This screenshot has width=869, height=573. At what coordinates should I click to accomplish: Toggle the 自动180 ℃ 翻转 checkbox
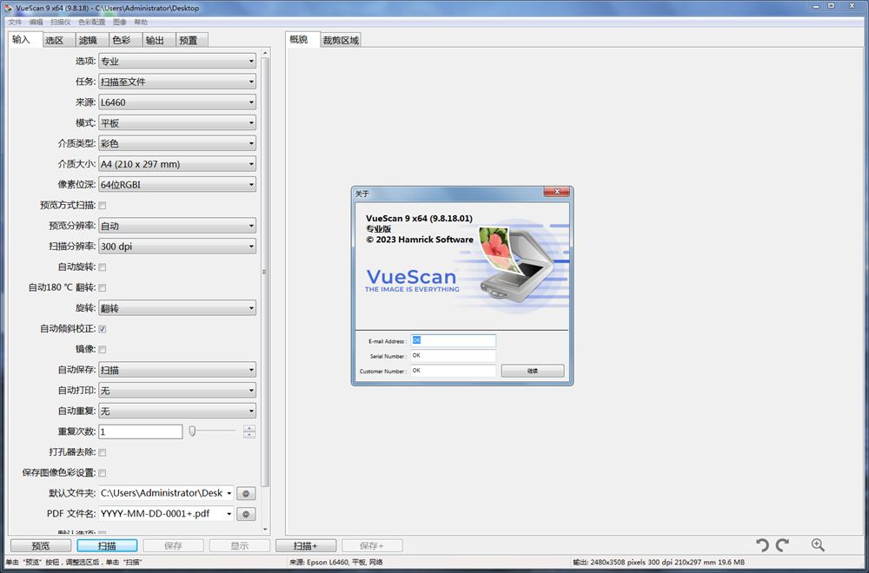[103, 288]
